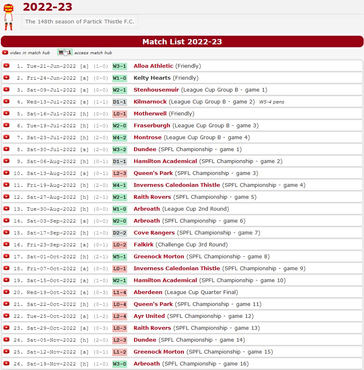Click the video icon for match 19 Hamilton Academical
The width and height of the screenshot is (364, 370).
coord(7,280)
